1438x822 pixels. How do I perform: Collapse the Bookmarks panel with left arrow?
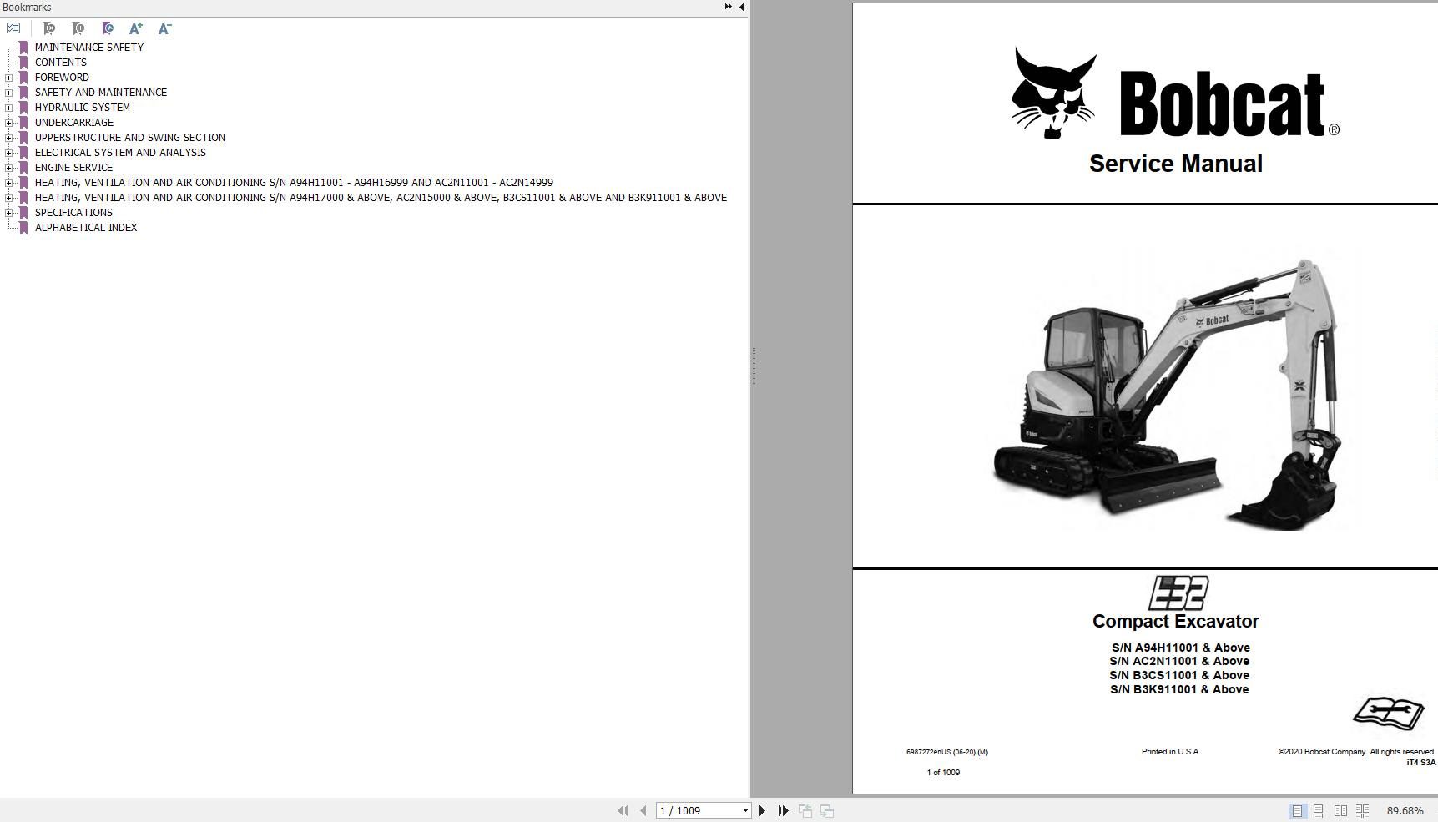742,7
